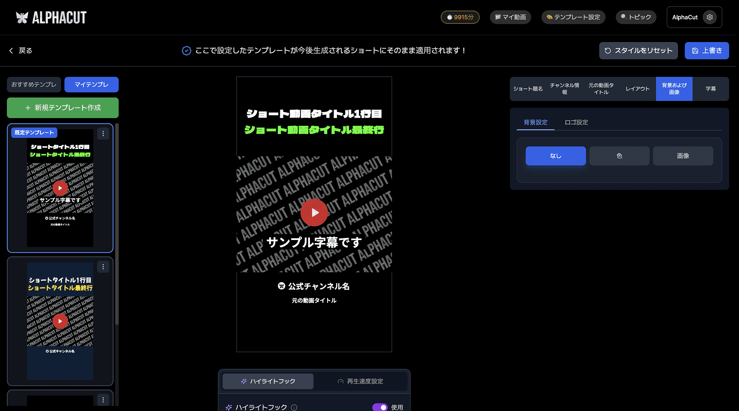Open トピック search in the top bar

(636, 17)
